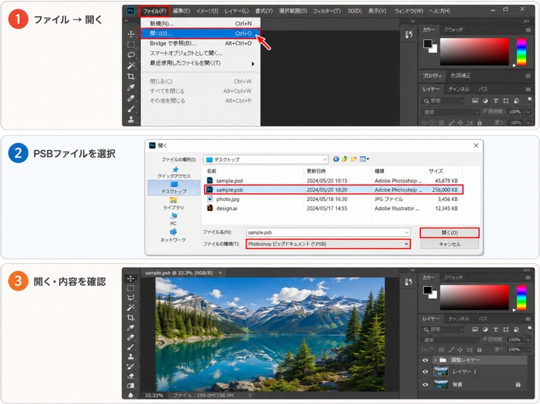Select the History Brush tool in sample.psb window
Viewport: 540px width, 404px height.
coord(130,366)
